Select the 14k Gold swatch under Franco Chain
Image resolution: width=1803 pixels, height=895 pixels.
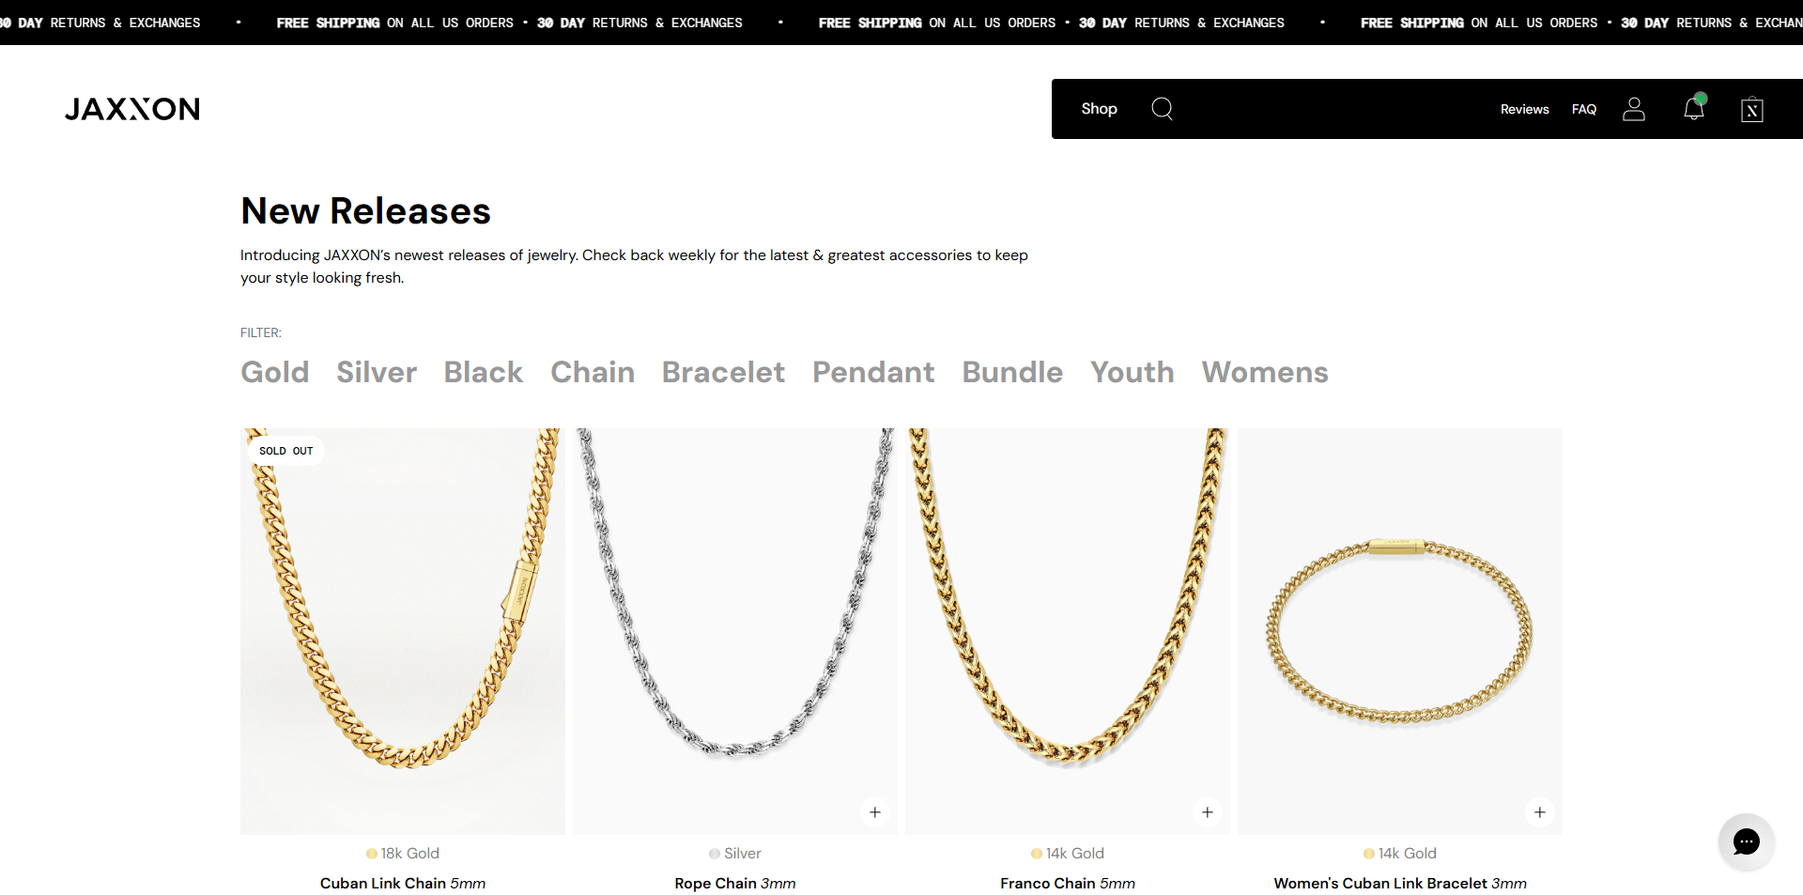coord(1037,854)
